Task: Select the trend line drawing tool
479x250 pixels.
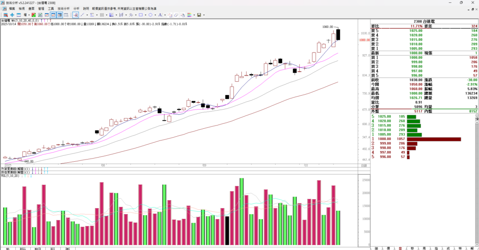Action: click(82, 15)
